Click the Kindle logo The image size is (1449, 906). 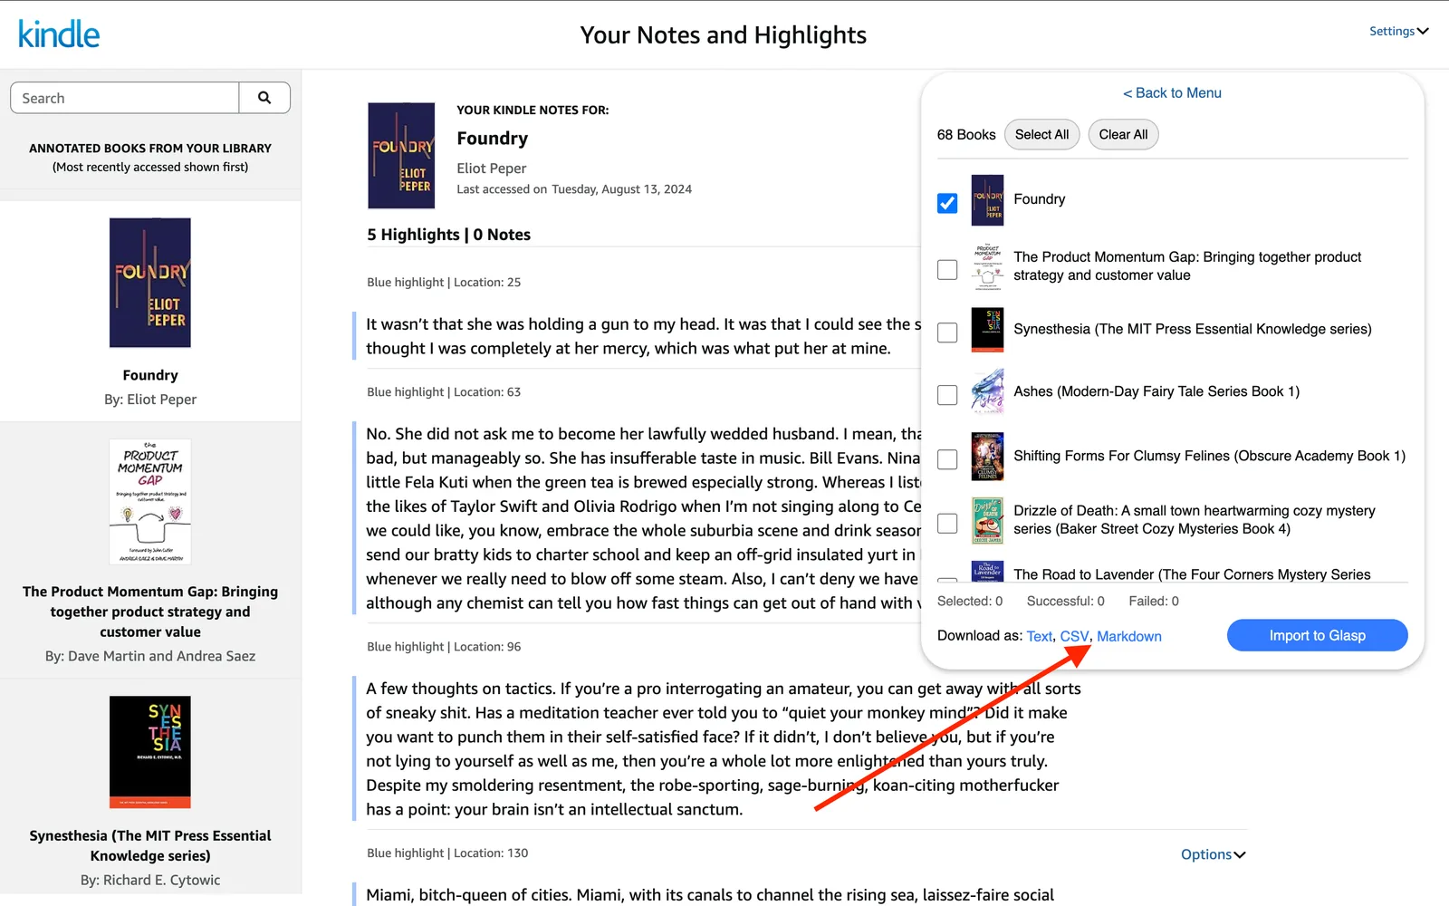[x=59, y=34]
